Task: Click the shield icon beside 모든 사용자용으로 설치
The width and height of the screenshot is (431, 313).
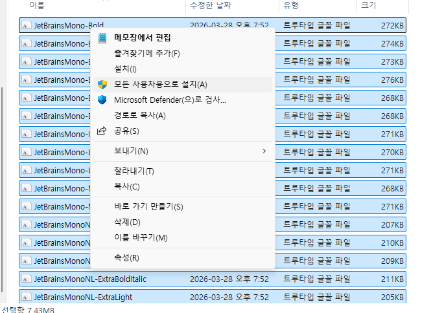Action: pos(102,85)
